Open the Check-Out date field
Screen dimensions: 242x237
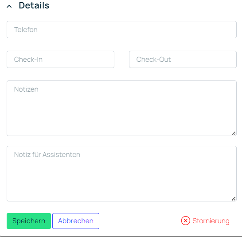183,59
